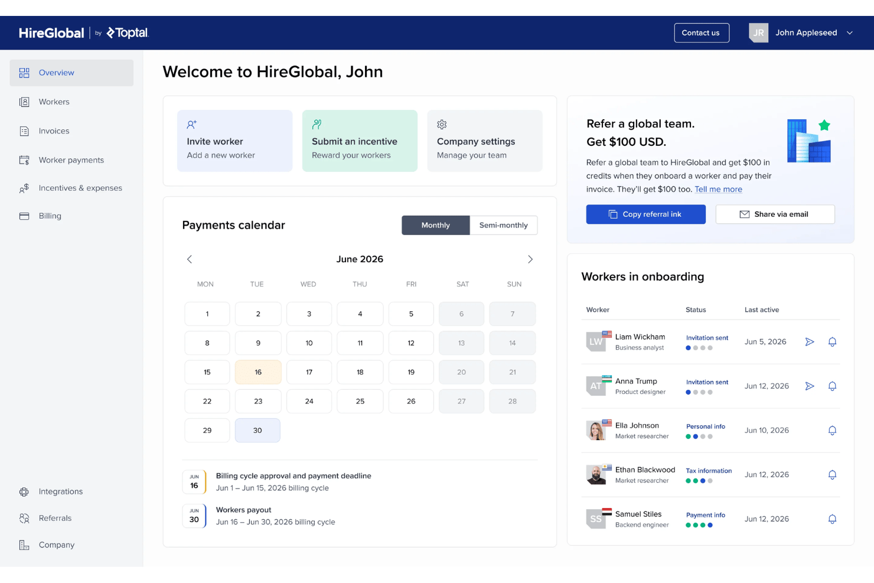
Task: Click Samuel Stiles' Payment info status
Action: click(x=706, y=515)
